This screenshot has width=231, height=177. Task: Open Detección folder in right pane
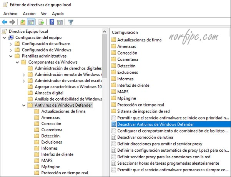click(126, 66)
